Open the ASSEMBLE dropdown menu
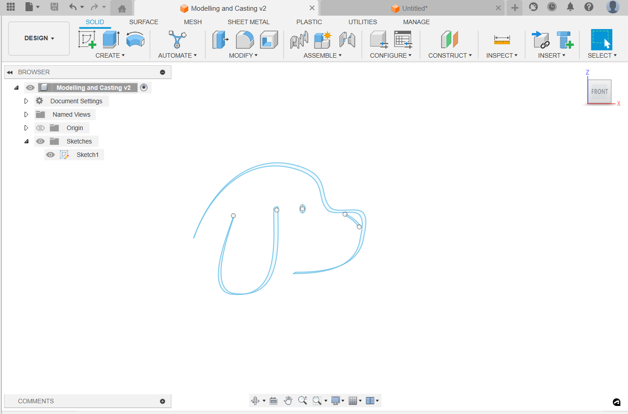 point(322,55)
